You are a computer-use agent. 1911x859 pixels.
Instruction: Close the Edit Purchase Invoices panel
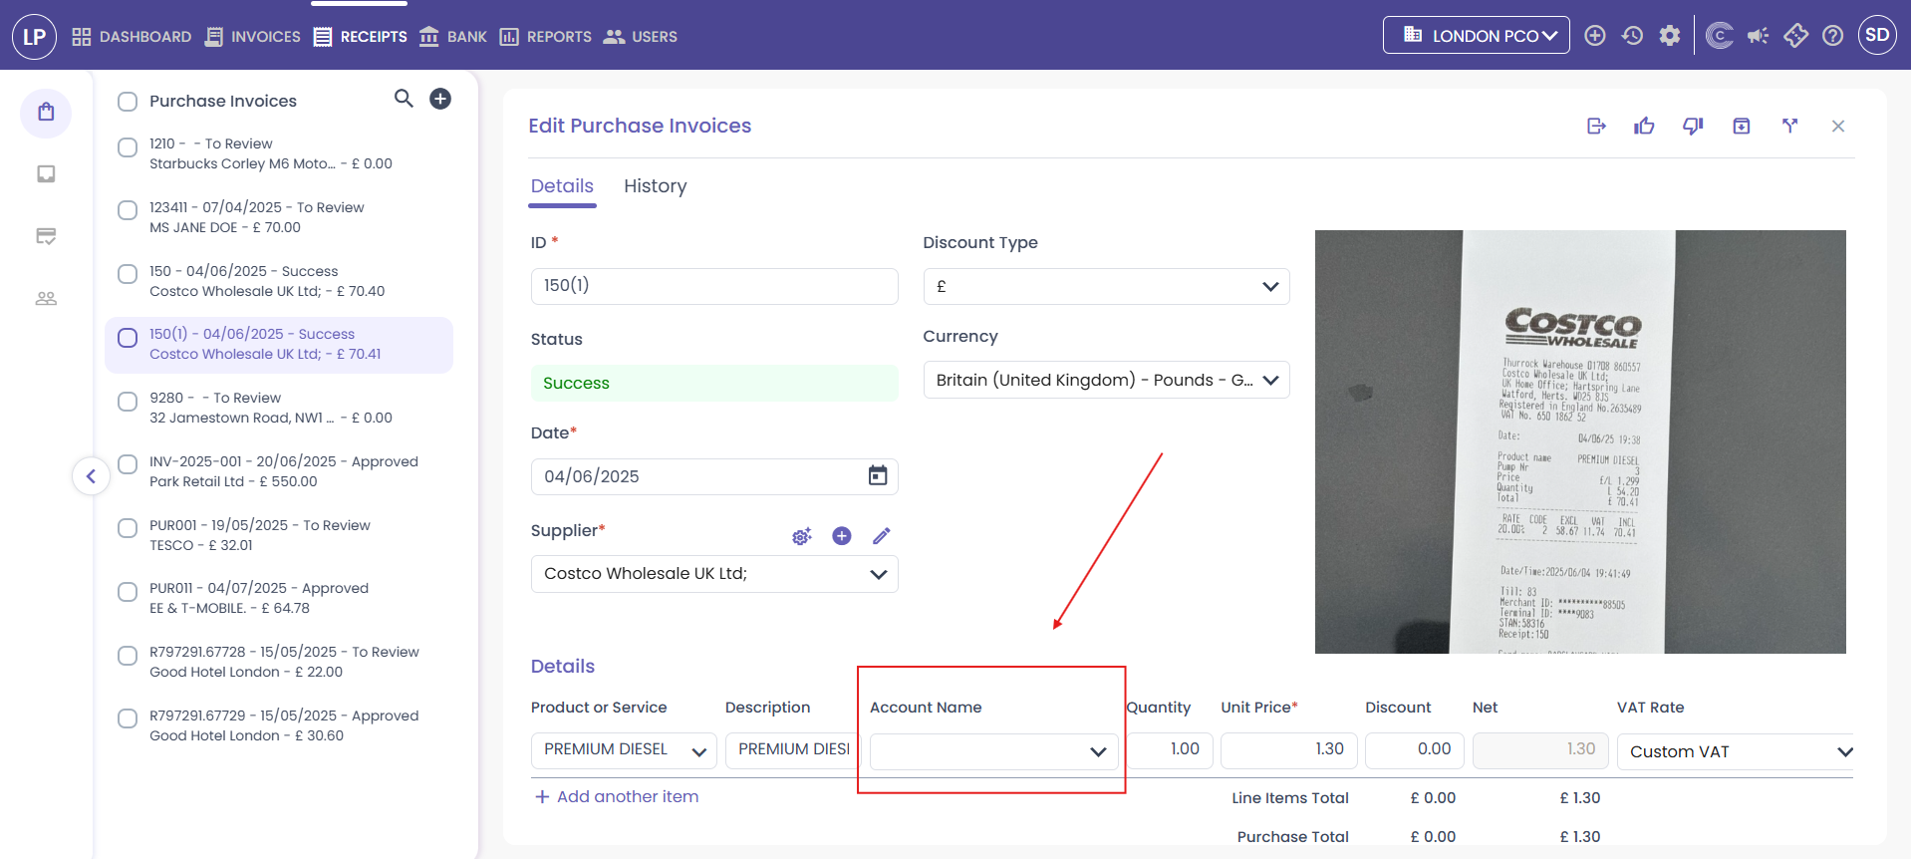coord(1838,126)
